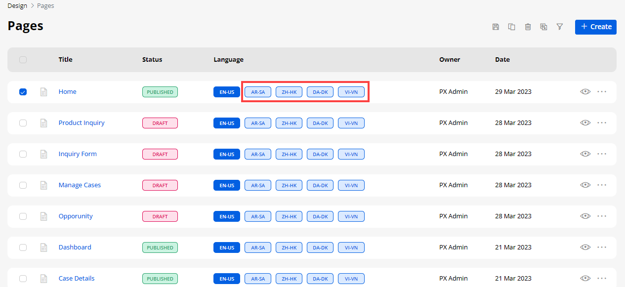This screenshot has width=625, height=287.
Task: Click the Translate language icon
Action: click(543, 27)
